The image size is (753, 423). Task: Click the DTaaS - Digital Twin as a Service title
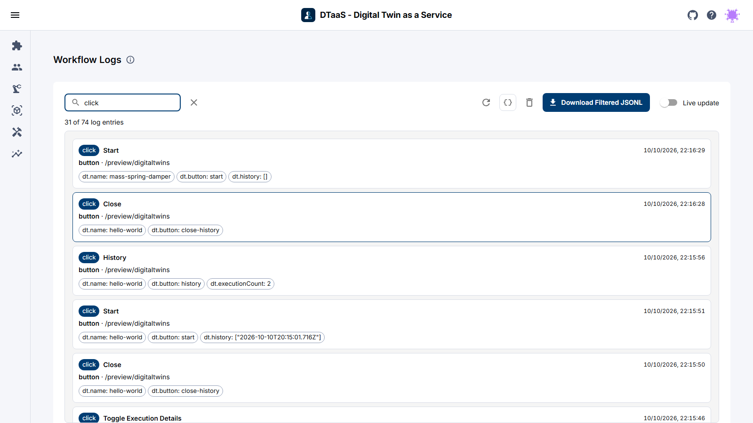(x=386, y=15)
